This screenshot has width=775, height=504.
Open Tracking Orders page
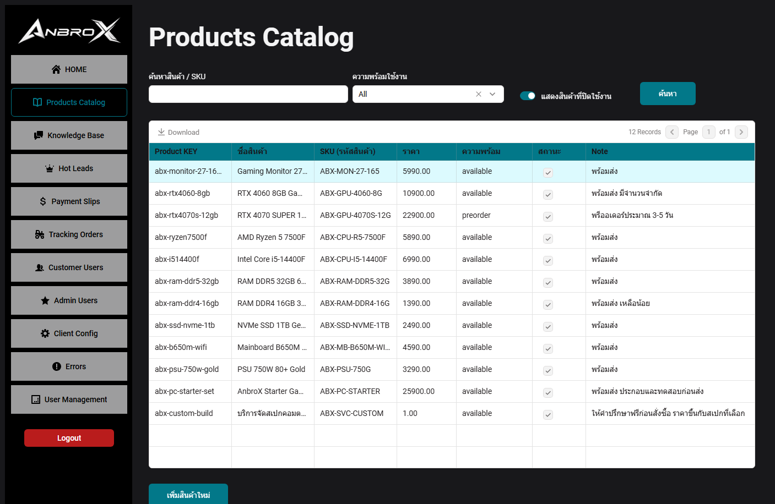click(69, 234)
